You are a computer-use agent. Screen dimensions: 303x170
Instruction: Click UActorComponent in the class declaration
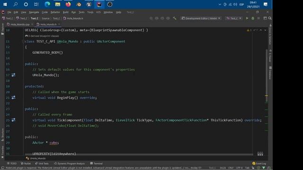click(111, 41)
